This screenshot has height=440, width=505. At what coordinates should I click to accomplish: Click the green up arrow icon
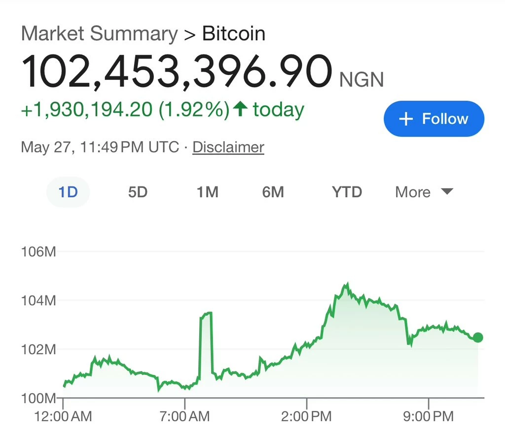click(x=240, y=109)
